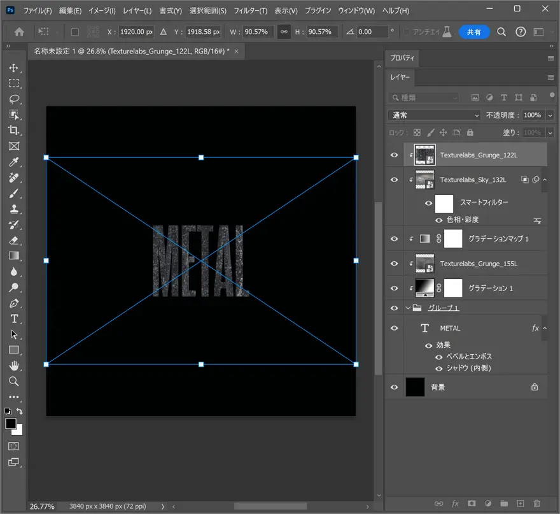
Task: Open the layer filter 種類 dropdown
Action: click(x=424, y=97)
